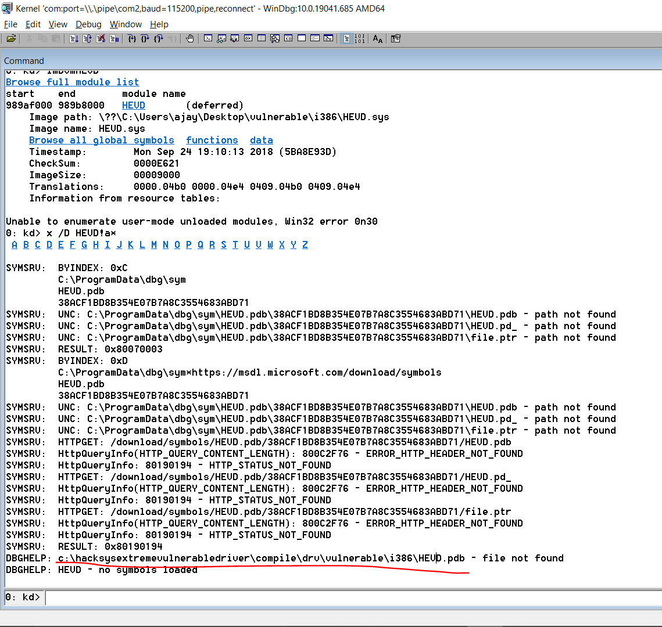This screenshot has height=627, width=662.
Task: Click the letter H symbol filter link
Action: coord(96,244)
